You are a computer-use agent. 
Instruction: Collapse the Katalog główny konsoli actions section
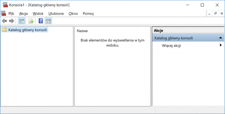(x=220, y=38)
